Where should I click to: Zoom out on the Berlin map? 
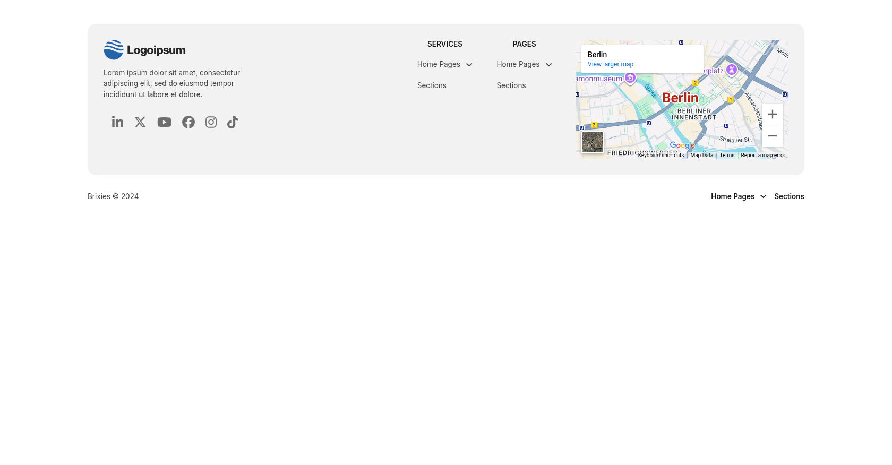(772, 136)
